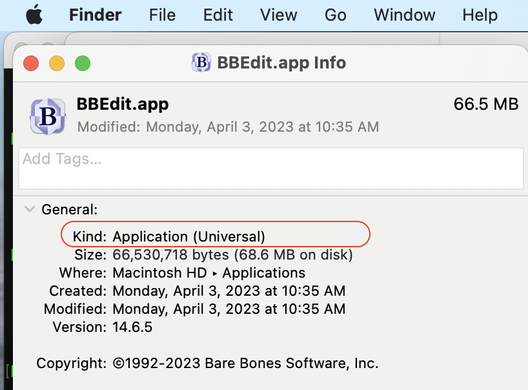Image resolution: width=528 pixels, height=390 pixels.
Task: Zoom the Info window with green button
Action: [x=83, y=63]
